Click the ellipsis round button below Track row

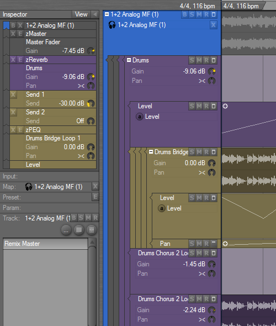click(x=66, y=230)
